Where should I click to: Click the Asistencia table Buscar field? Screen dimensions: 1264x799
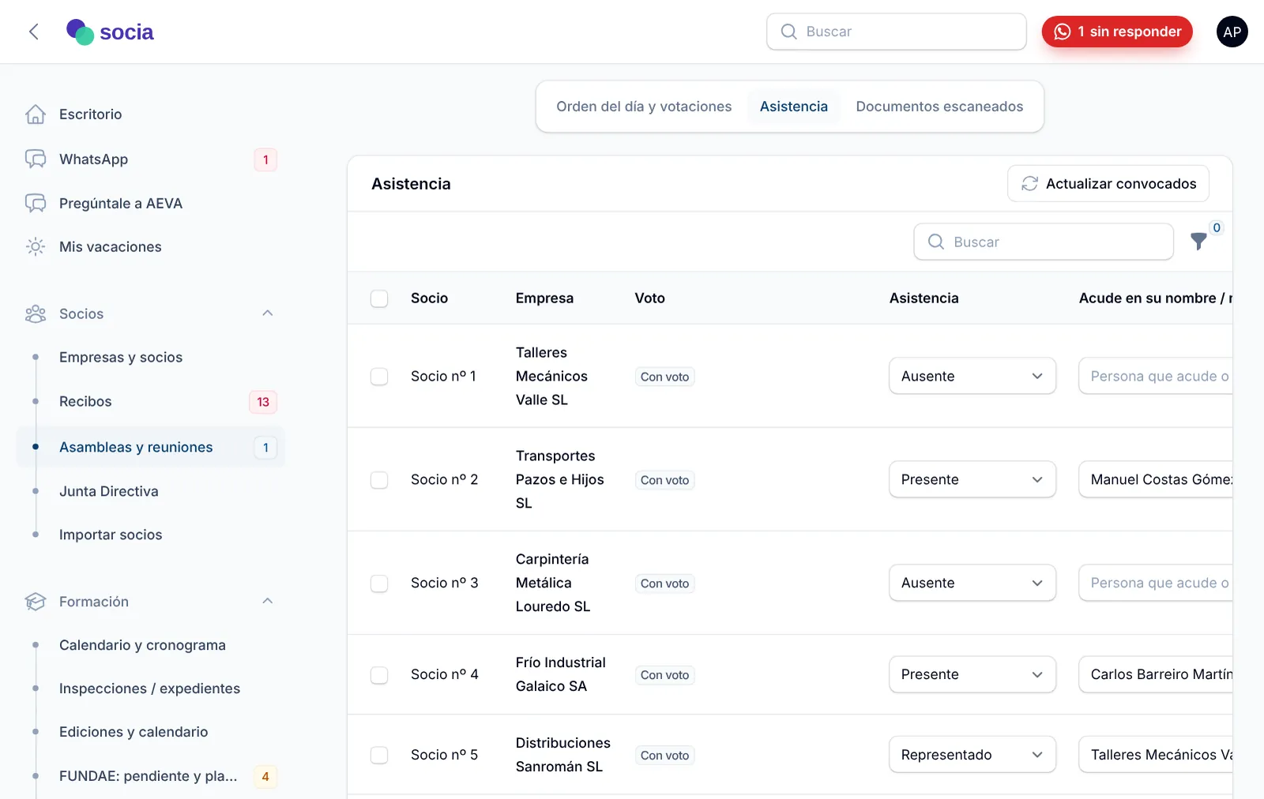[1044, 242]
